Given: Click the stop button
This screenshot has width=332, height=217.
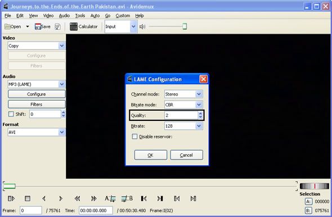Looking at the screenshot, I should click(x=28, y=198).
